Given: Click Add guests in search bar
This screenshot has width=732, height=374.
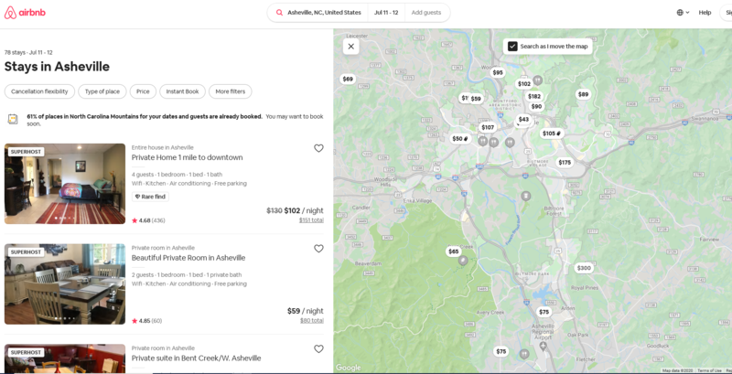Looking at the screenshot, I should (426, 13).
